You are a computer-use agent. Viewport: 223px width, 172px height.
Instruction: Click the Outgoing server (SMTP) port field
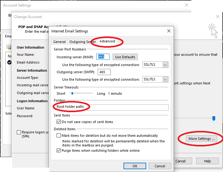click(x=104, y=72)
